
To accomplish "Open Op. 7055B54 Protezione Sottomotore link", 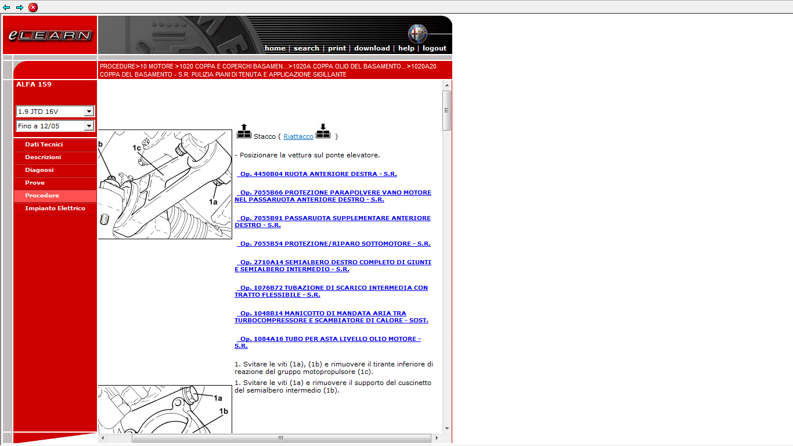I will tap(335, 244).
